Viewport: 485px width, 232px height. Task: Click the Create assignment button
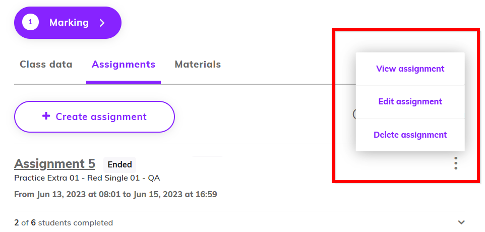[94, 117]
